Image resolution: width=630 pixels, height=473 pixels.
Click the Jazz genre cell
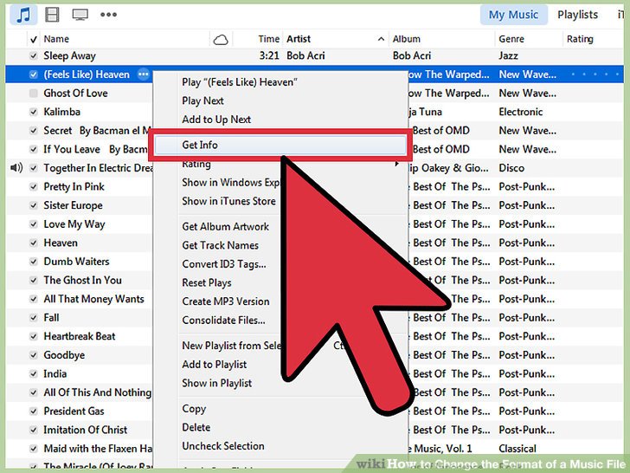point(508,56)
